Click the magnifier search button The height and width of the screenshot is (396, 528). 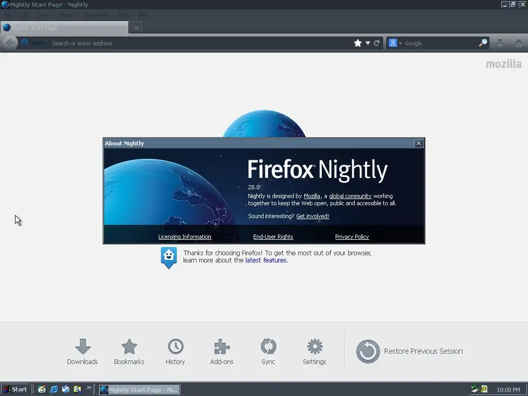pyautogui.click(x=483, y=43)
